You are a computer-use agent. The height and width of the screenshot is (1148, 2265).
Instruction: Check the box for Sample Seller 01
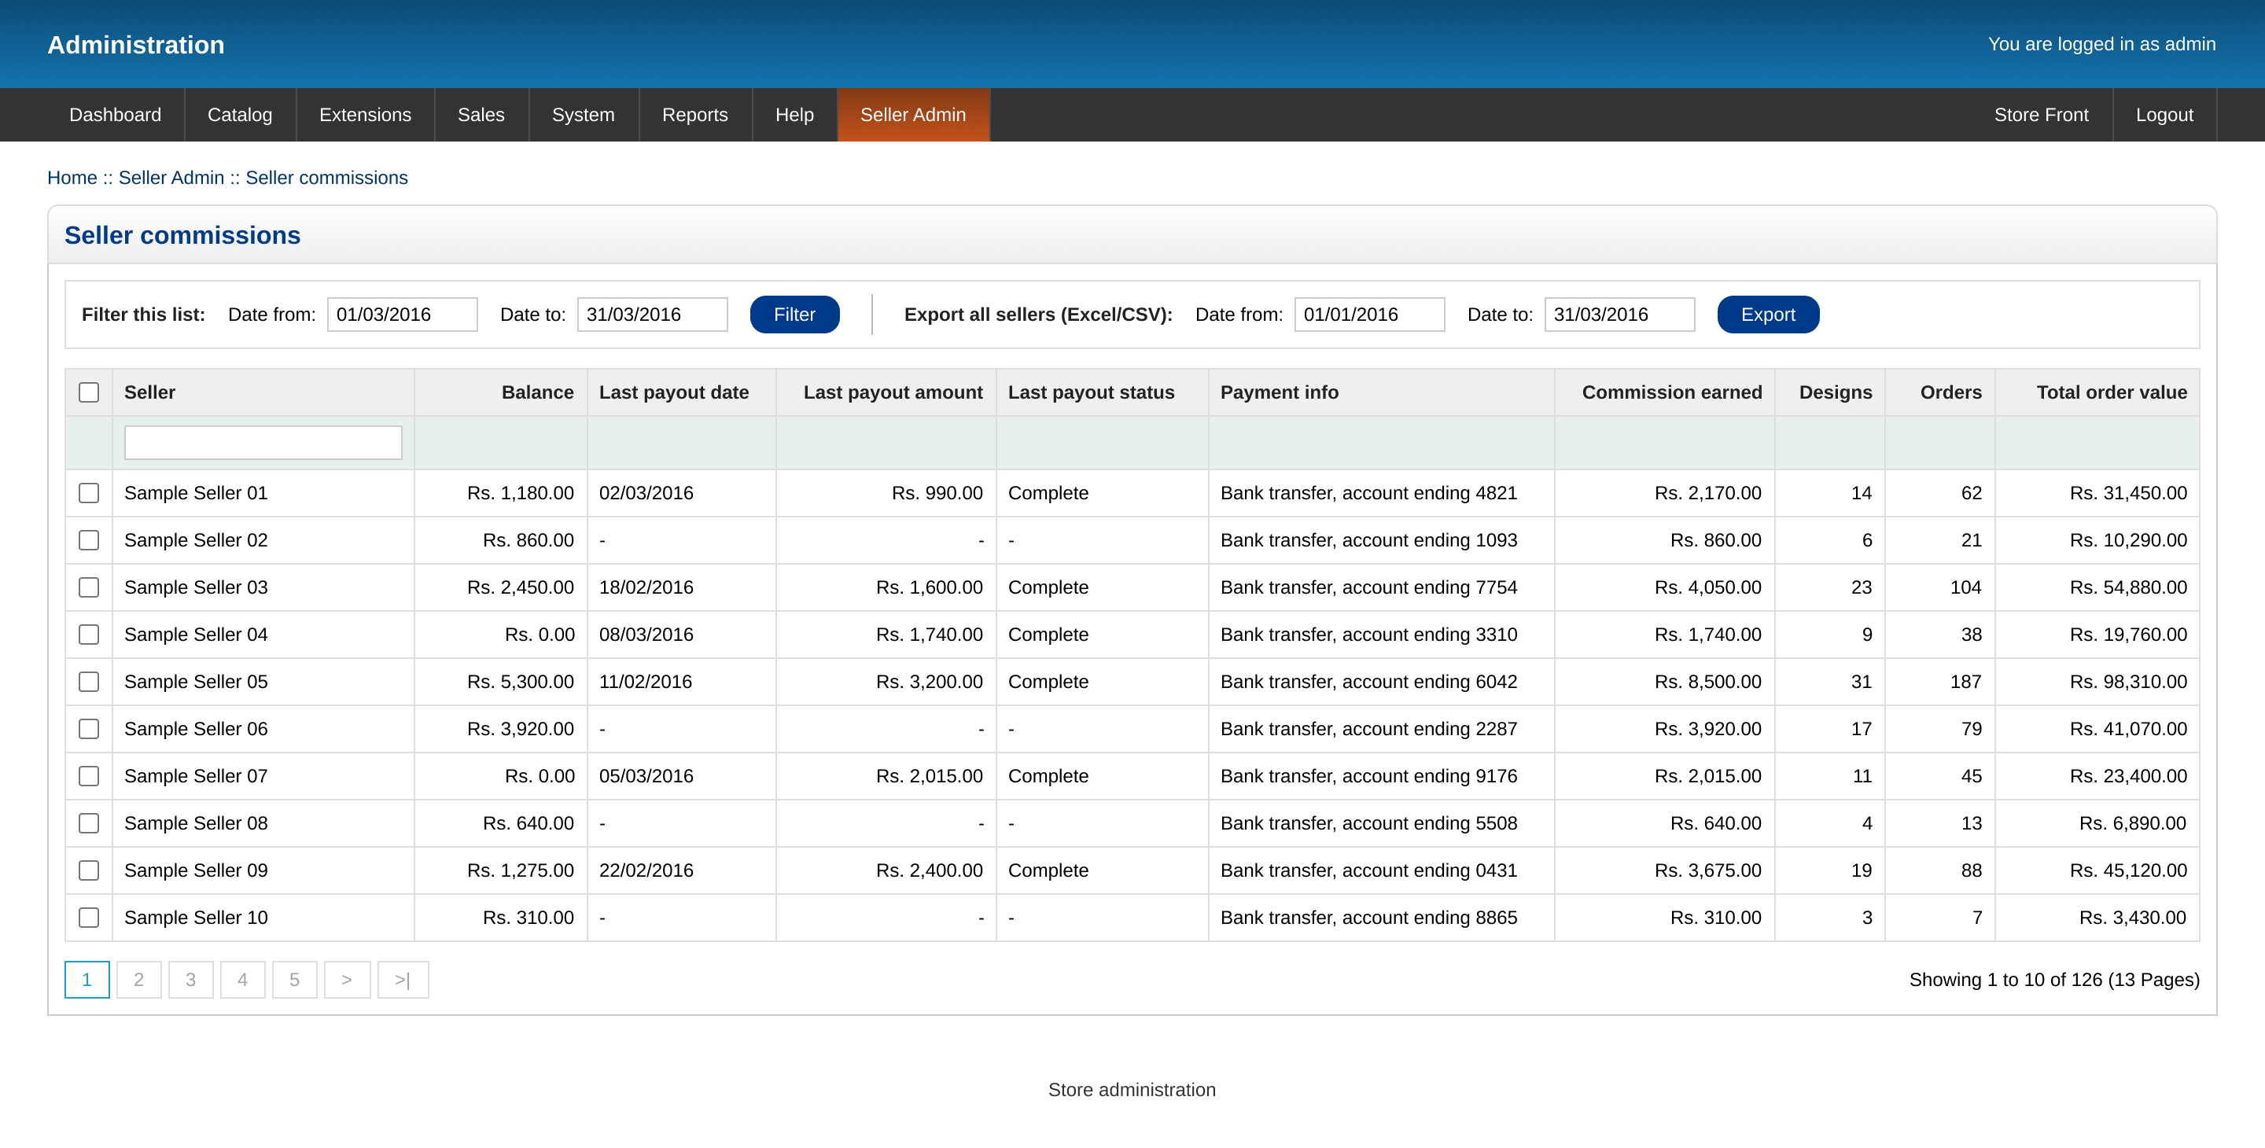(x=89, y=493)
